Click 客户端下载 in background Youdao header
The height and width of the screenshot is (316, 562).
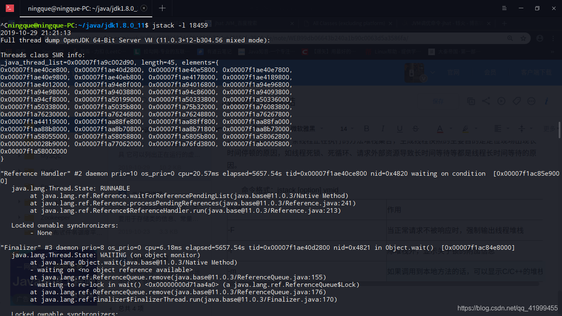tap(536, 72)
